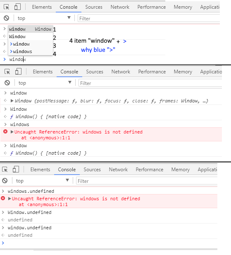Open Sources tab in middle DevTools panel

click(x=95, y=72)
